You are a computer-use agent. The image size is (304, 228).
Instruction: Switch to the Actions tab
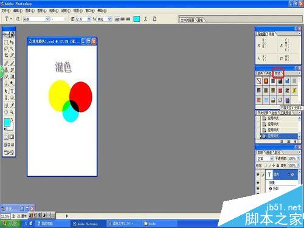coord(274,113)
